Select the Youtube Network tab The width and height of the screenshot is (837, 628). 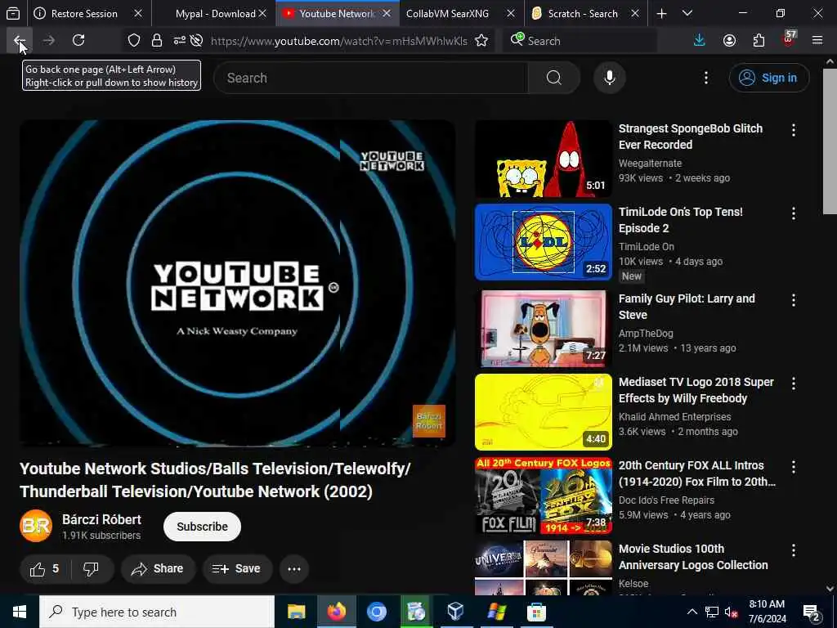pyautogui.click(x=338, y=14)
